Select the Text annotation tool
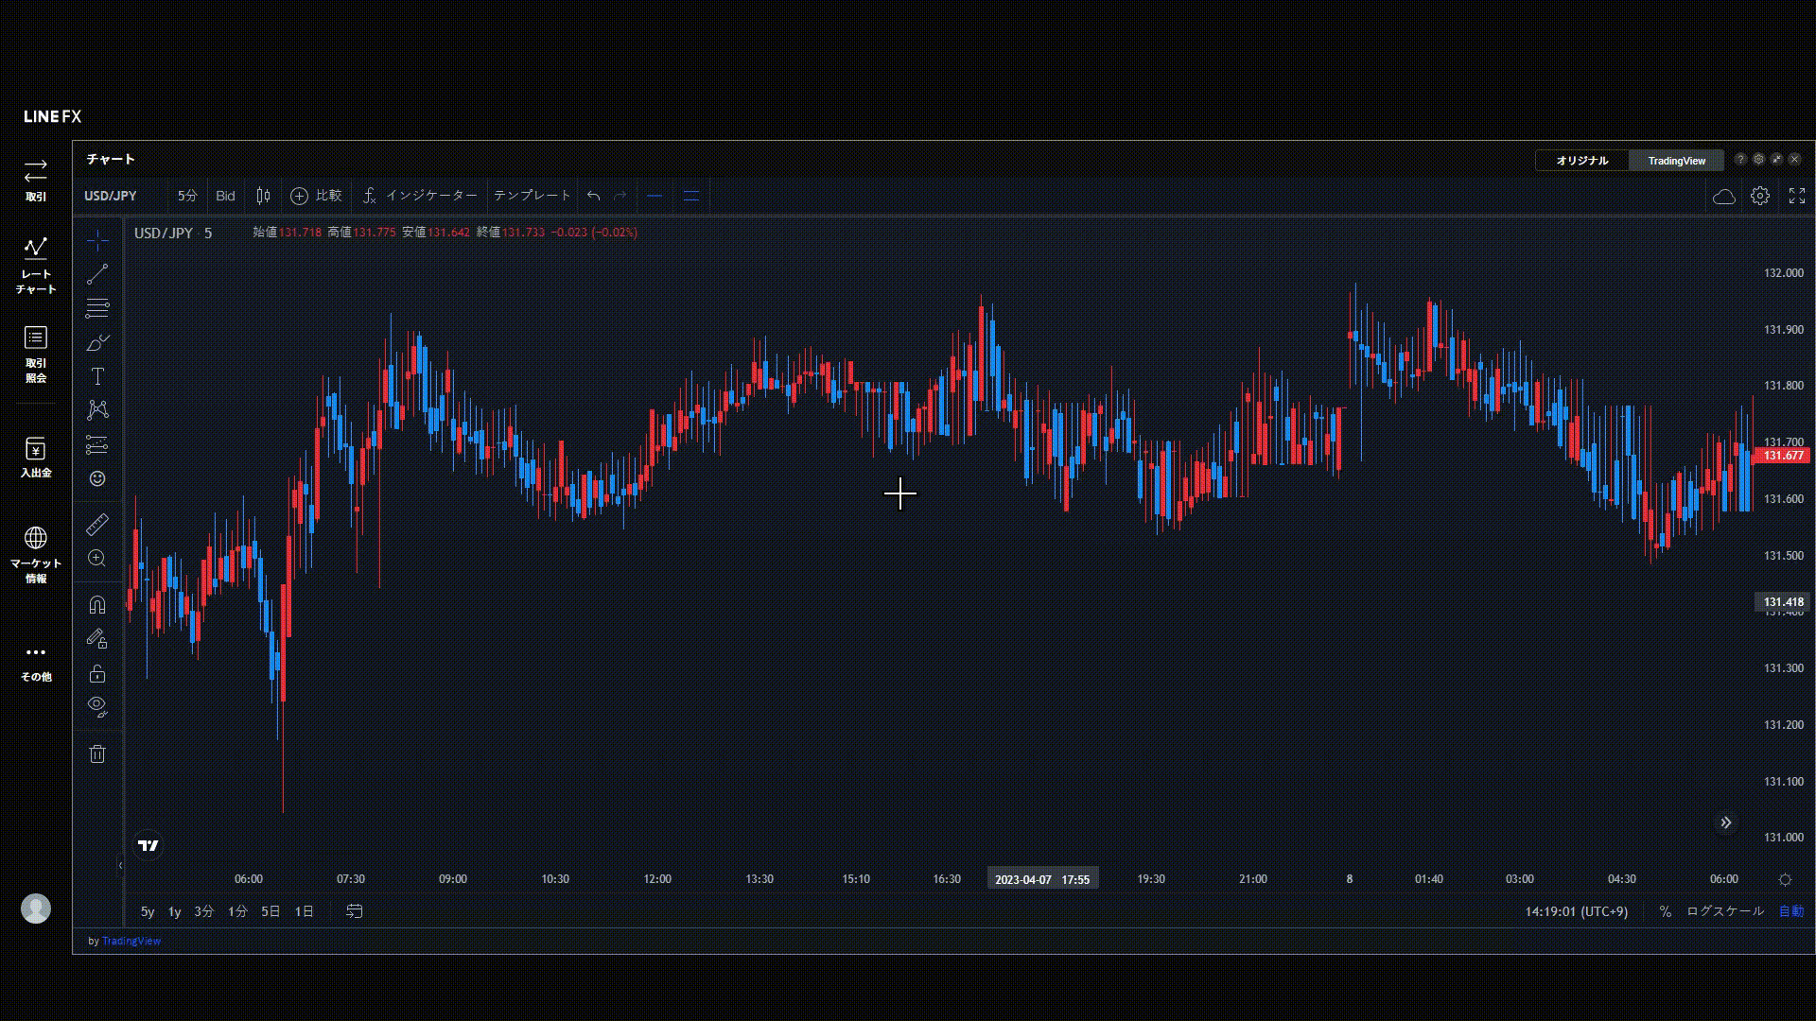Screen dimensions: 1816x1021 [97, 376]
